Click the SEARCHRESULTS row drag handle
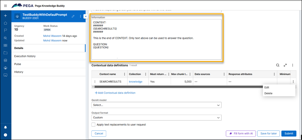Image resolution: width=302 pixels, height=140 pixels. (95, 82)
